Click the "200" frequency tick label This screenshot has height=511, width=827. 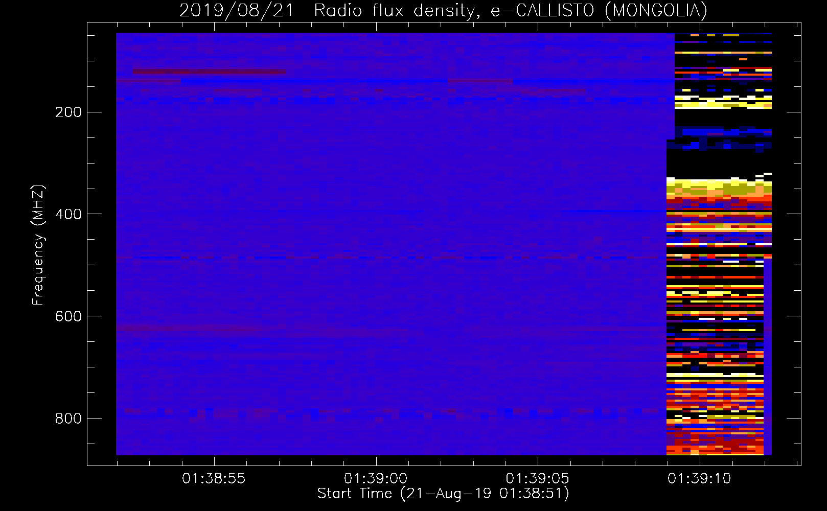coord(68,112)
